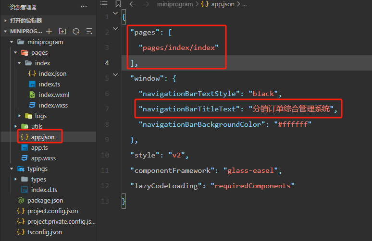Click the go back arrow

(x=132, y=4)
